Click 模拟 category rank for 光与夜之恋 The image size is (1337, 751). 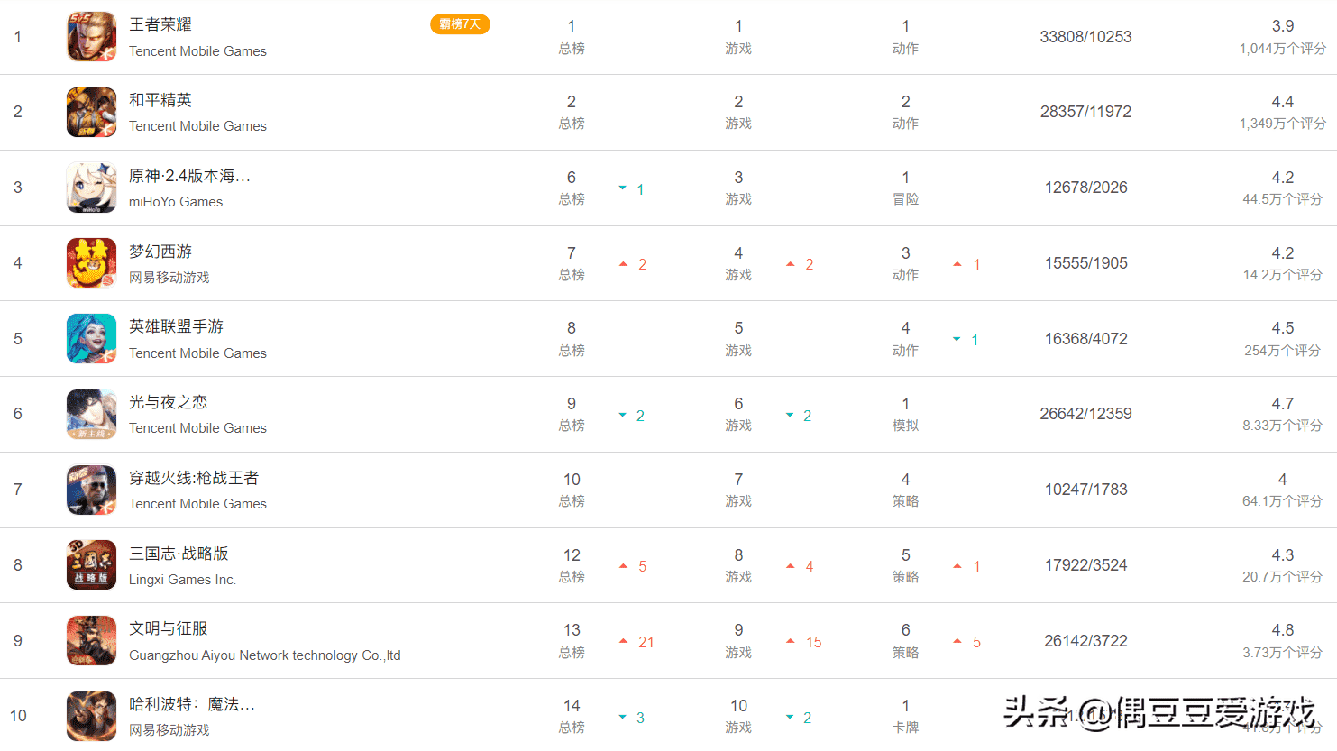click(x=906, y=415)
